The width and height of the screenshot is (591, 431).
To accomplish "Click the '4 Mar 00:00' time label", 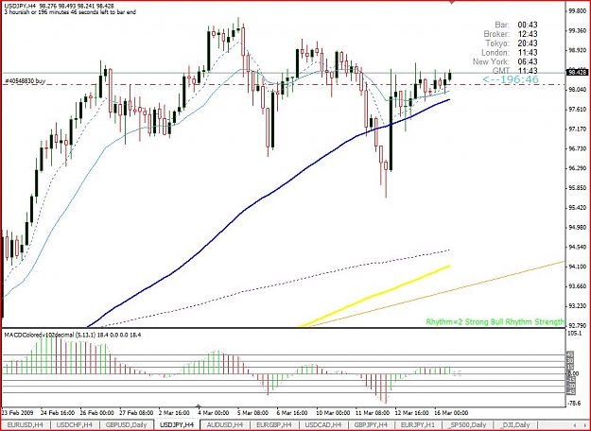I will pos(214,412).
